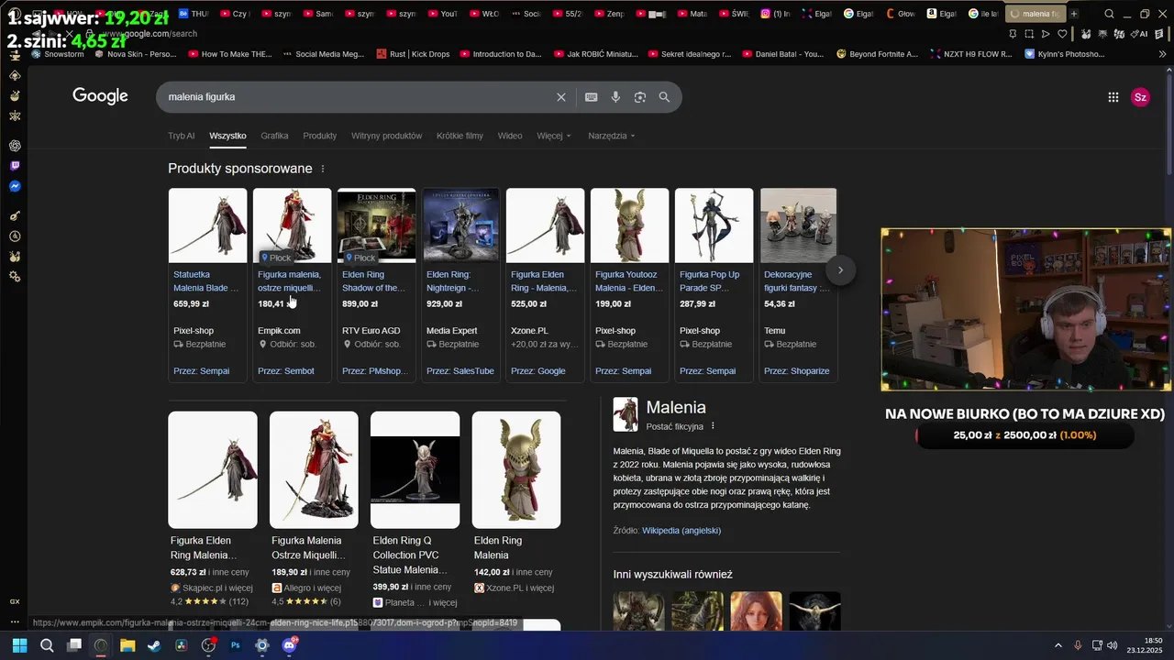Screen dimensions: 1174x660
Task: Expand the Więcej search filter dropdown
Action: coord(554,136)
